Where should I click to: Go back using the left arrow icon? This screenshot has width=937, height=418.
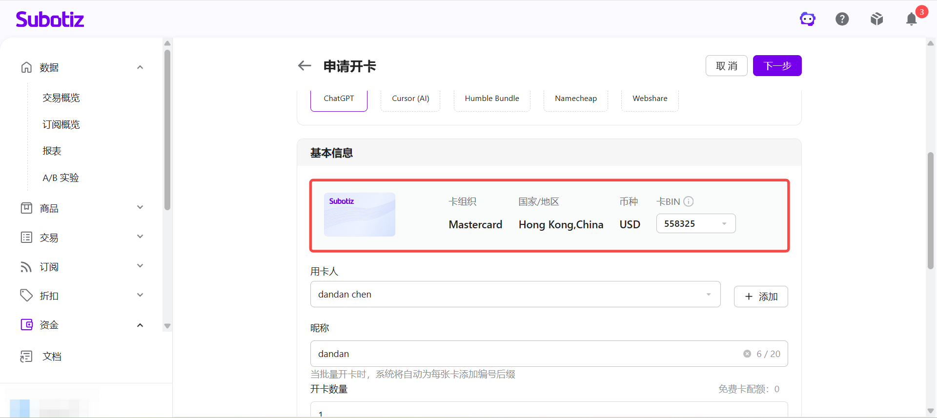[x=305, y=66]
